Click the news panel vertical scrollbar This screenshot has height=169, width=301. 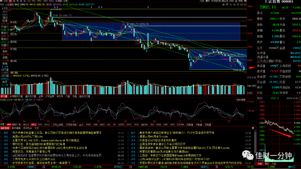pyautogui.click(x=255, y=147)
